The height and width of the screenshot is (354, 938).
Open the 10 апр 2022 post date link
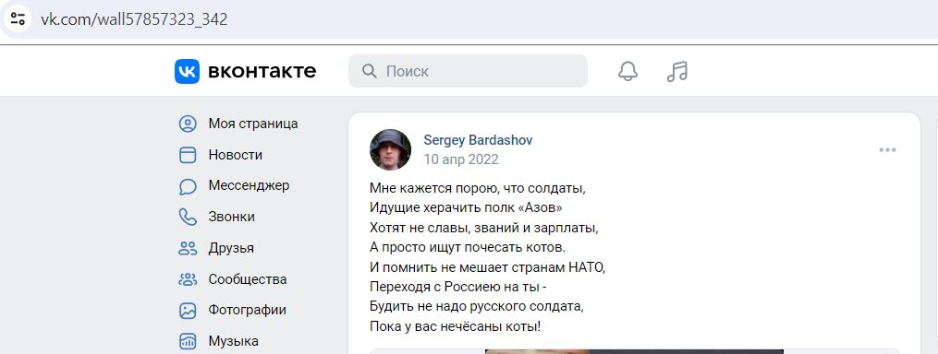tap(460, 159)
